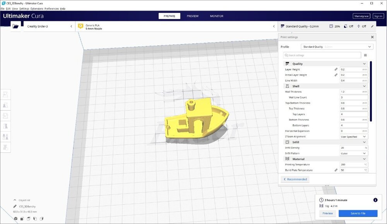Switch to the right side view icon
Image resolution: width=387 pixels, height=224 pixels.
(41, 219)
